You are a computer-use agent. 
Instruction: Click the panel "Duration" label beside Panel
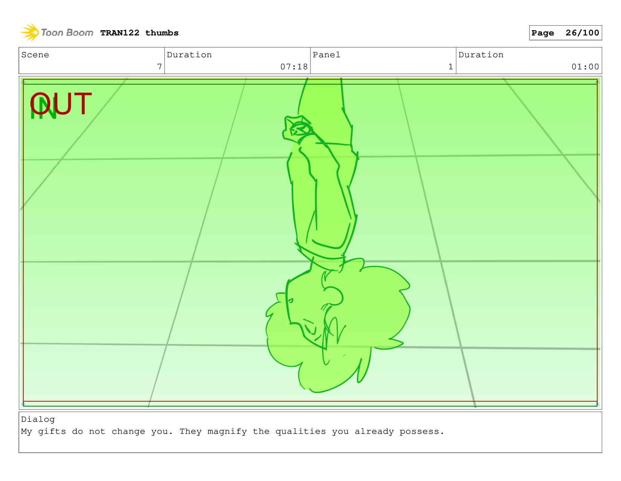[481, 55]
